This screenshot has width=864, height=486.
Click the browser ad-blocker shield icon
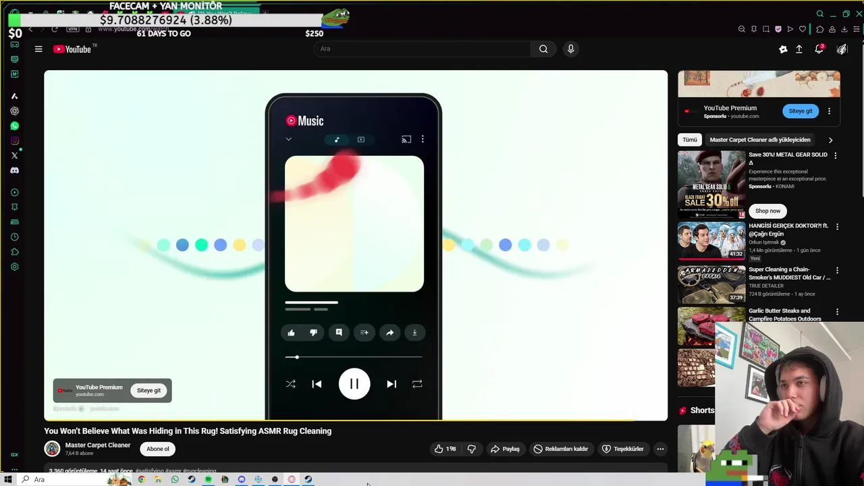(x=778, y=29)
